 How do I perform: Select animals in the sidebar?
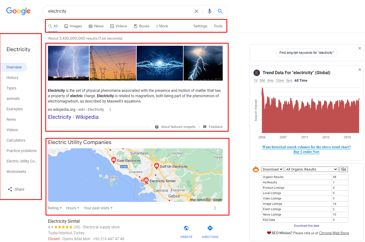click(13, 99)
